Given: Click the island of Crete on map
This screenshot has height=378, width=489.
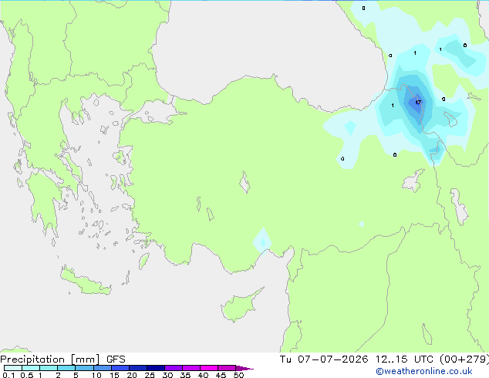Looking at the screenshot, I should point(86,282).
